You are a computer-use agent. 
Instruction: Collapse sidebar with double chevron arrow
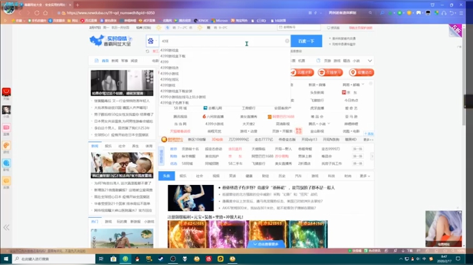click(x=7, y=228)
